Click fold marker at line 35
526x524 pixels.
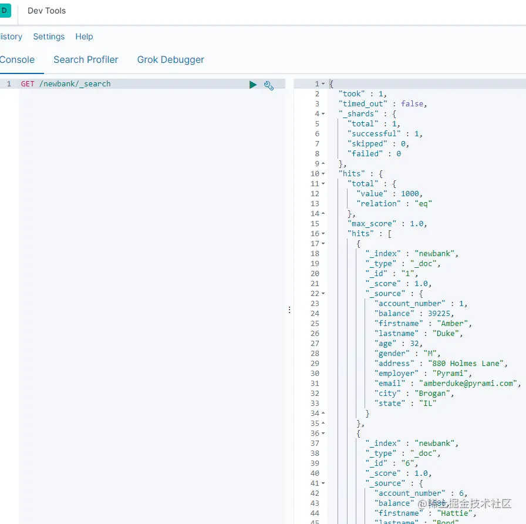(323, 424)
